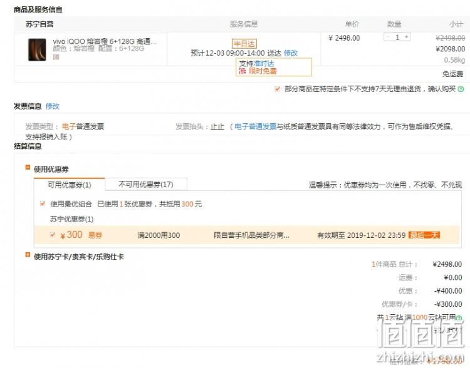The image size is (470, 368).
Task: Click the small red icon under product color
Action: point(56,57)
